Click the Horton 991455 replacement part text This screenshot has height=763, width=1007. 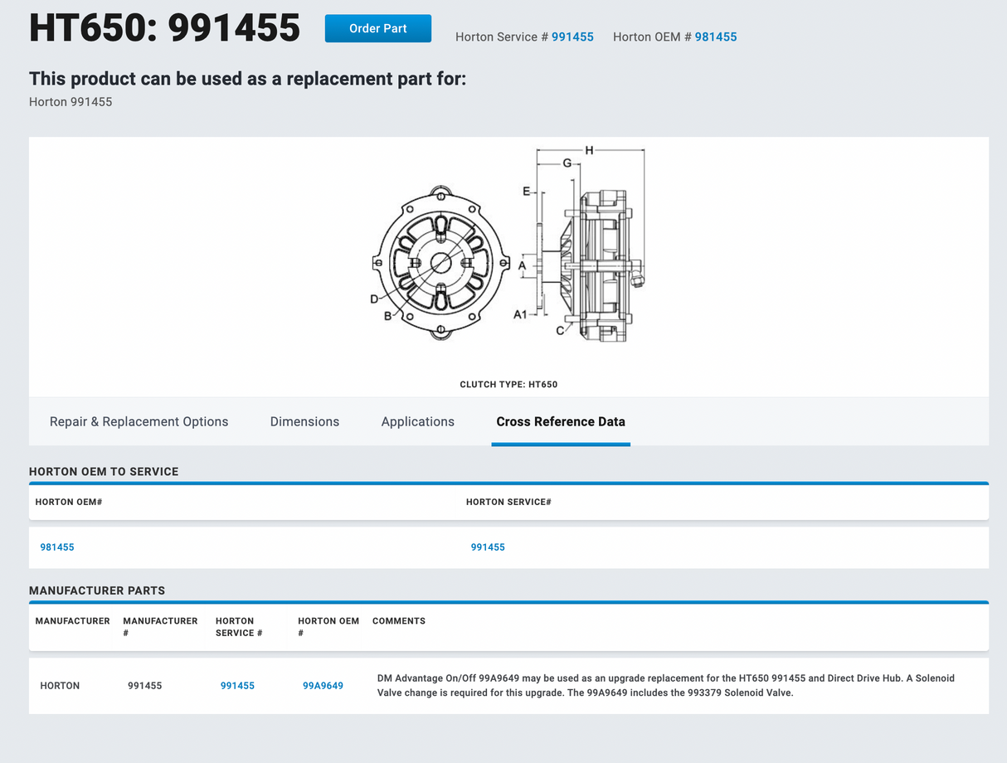70,101
